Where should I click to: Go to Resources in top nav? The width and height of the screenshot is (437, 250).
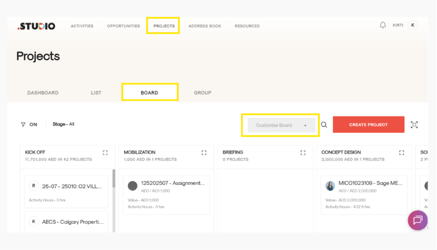click(247, 26)
